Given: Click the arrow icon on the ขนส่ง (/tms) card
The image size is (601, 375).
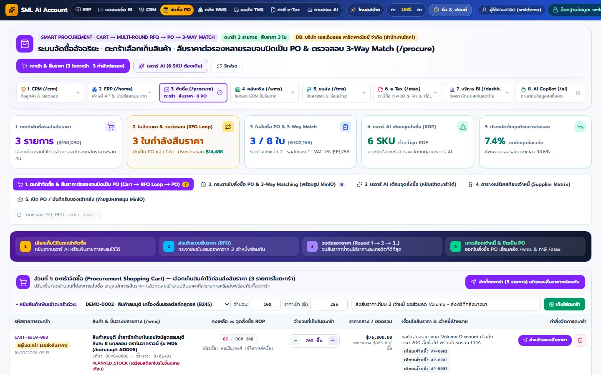Looking at the screenshot, I should coord(364,92).
